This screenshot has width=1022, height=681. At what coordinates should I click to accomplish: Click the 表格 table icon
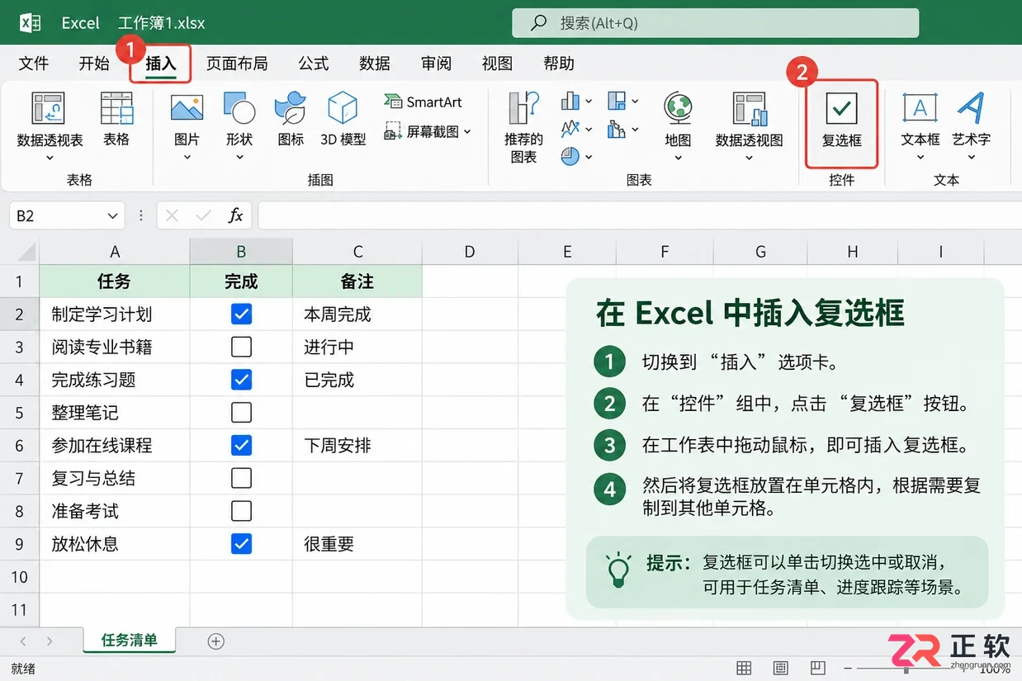click(x=116, y=108)
